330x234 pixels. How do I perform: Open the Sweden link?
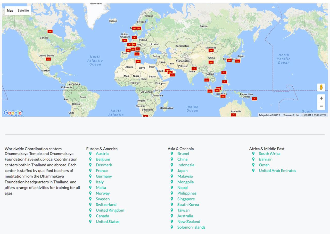[x=103, y=199]
